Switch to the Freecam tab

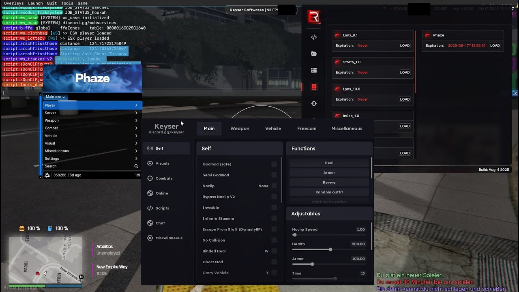307,129
